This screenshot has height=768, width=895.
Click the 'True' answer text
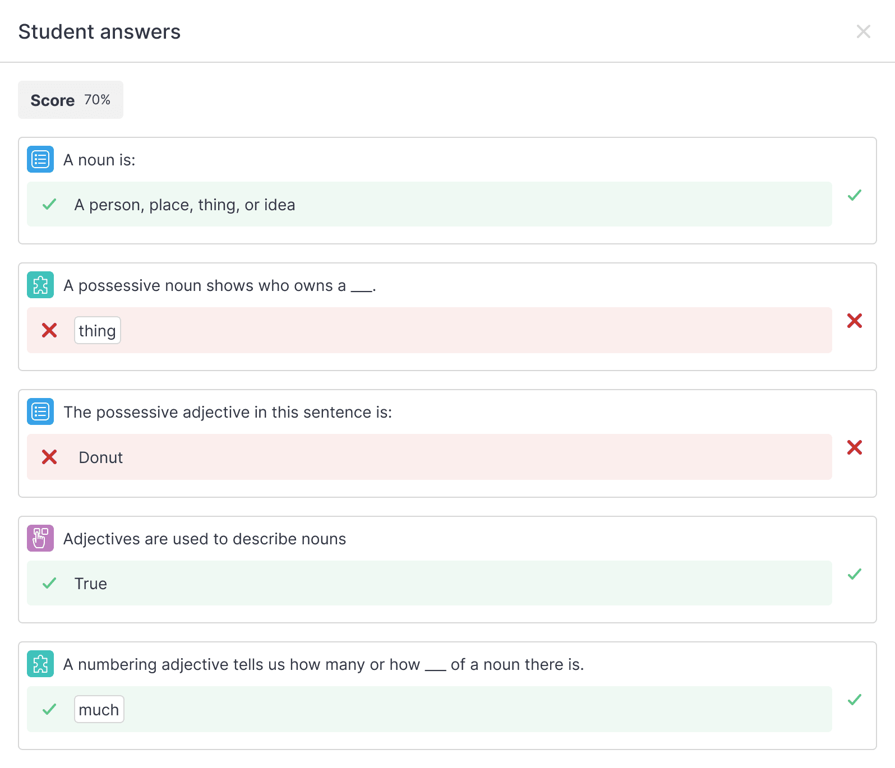(91, 584)
